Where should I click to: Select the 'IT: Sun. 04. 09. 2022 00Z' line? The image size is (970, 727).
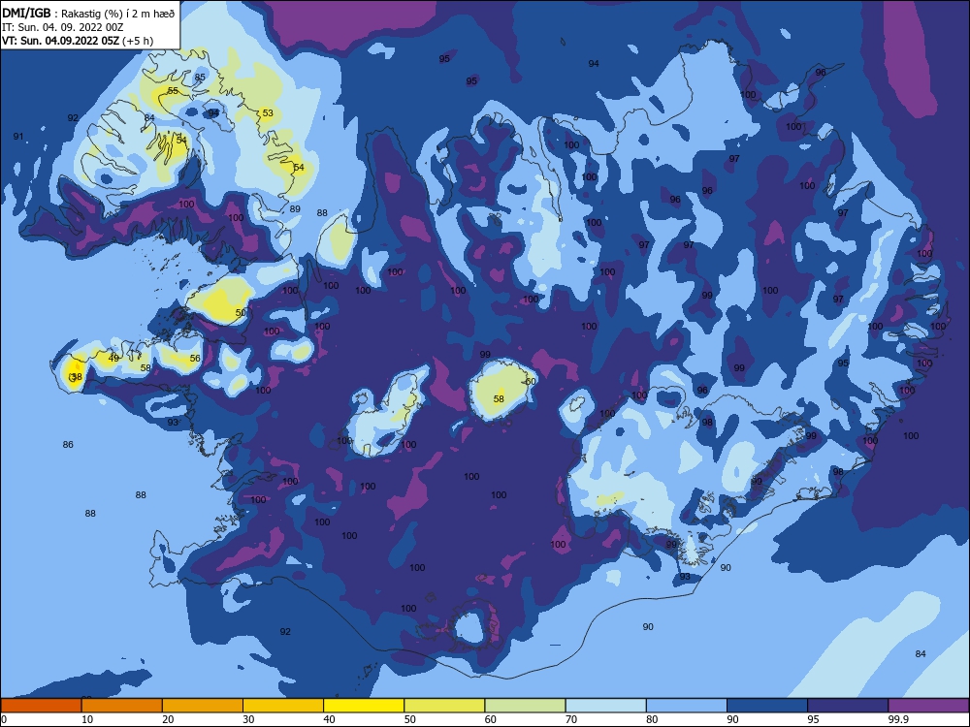click(x=62, y=27)
